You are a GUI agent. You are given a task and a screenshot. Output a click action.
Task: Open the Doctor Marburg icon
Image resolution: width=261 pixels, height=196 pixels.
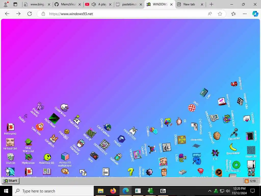81,143
